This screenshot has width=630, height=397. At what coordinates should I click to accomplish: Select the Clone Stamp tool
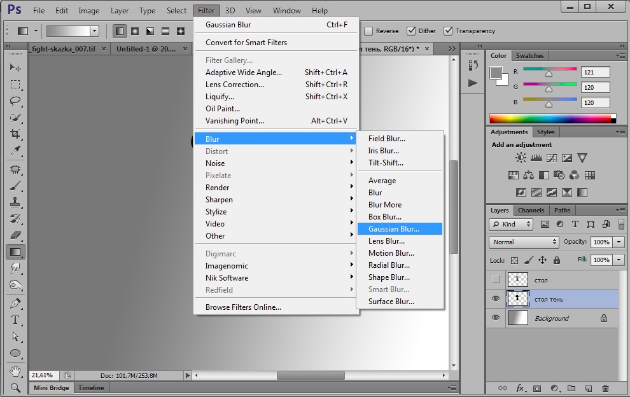click(15, 202)
